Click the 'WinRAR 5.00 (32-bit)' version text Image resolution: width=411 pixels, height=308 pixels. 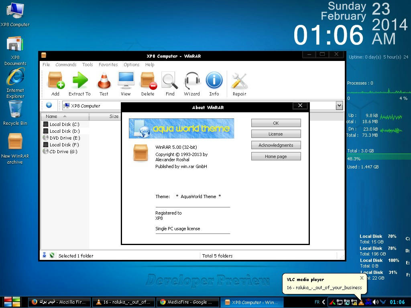pos(176,147)
